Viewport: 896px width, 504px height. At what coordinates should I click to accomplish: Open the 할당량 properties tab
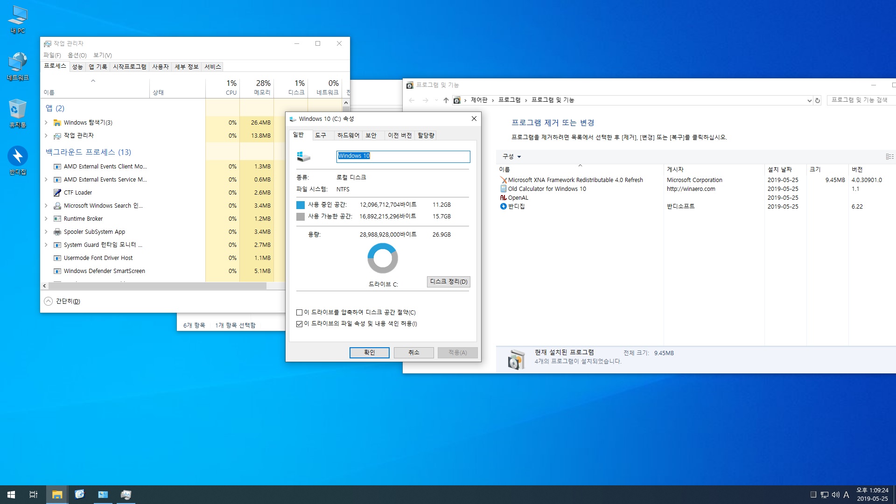pyautogui.click(x=426, y=135)
